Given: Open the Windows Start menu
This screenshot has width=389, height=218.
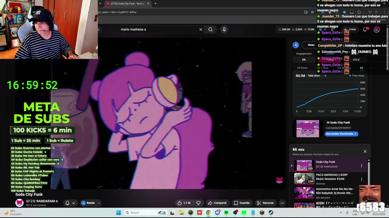Looking at the screenshot, I should click(x=118, y=213).
